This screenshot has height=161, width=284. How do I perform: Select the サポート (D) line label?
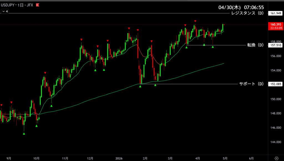point(251,84)
